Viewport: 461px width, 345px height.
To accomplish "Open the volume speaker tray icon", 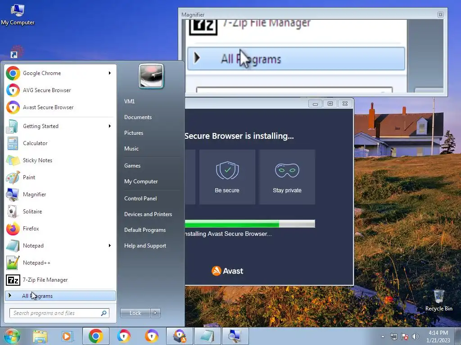I will coord(416,336).
